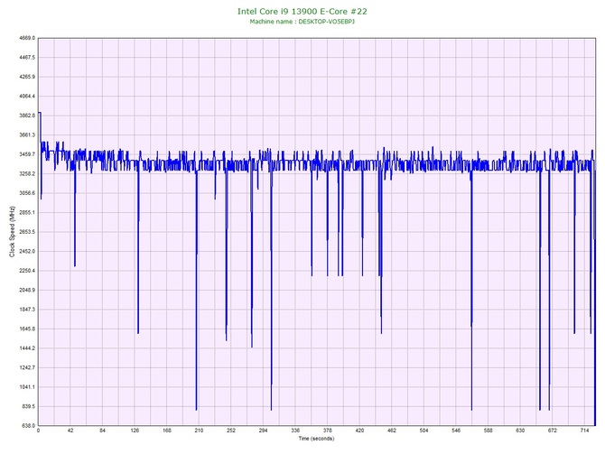
Task: Click the machine name DESKTOP-VO5EBPJ text
Action: (x=326, y=22)
